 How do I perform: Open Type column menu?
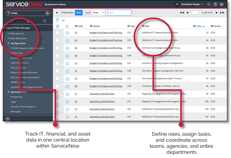pyautogui.click(x=128, y=26)
